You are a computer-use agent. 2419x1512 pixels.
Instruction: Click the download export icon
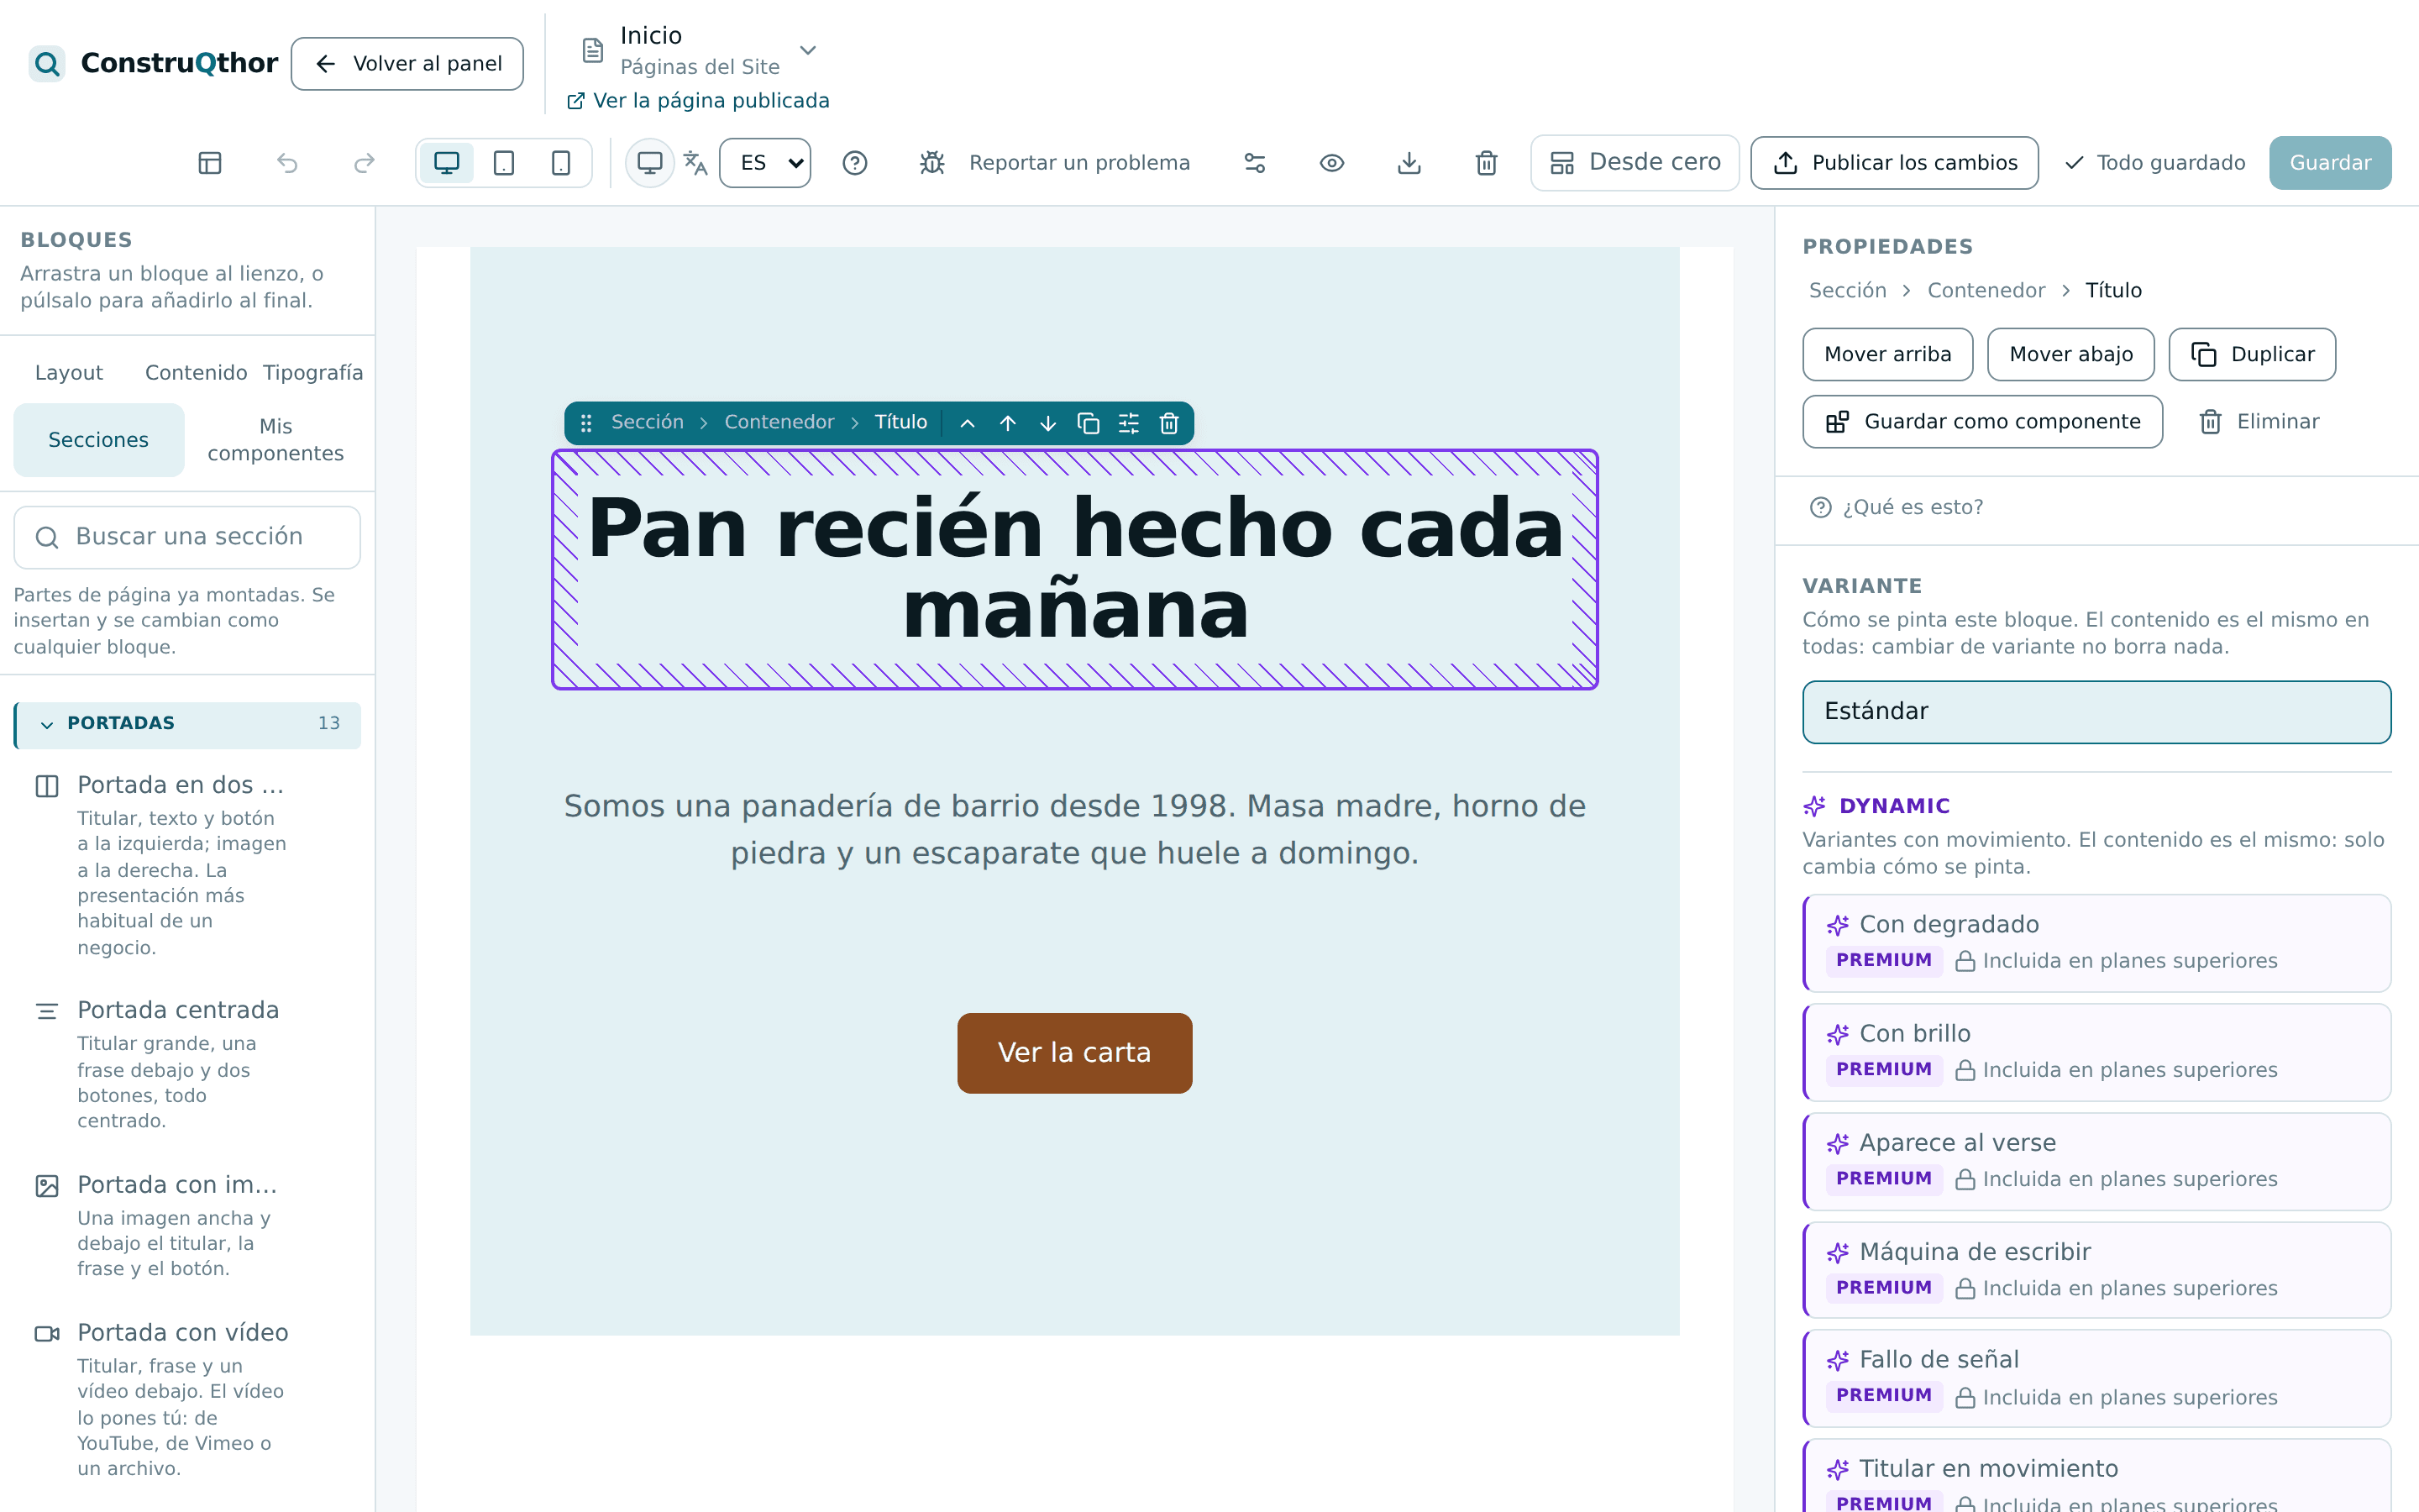[x=1409, y=163]
